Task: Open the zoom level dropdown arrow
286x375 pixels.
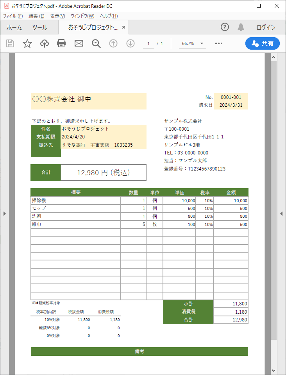Action: coord(202,43)
